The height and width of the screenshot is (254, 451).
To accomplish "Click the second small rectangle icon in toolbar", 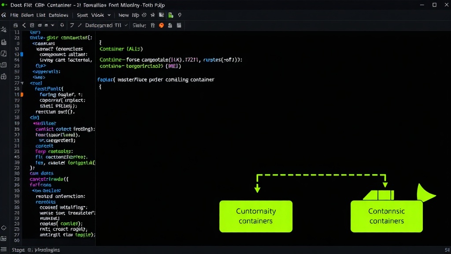I will click(x=46, y=25).
